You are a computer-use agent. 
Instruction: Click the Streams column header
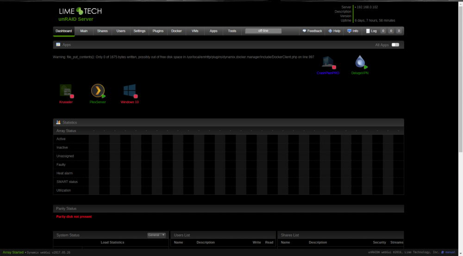pyautogui.click(x=397, y=243)
